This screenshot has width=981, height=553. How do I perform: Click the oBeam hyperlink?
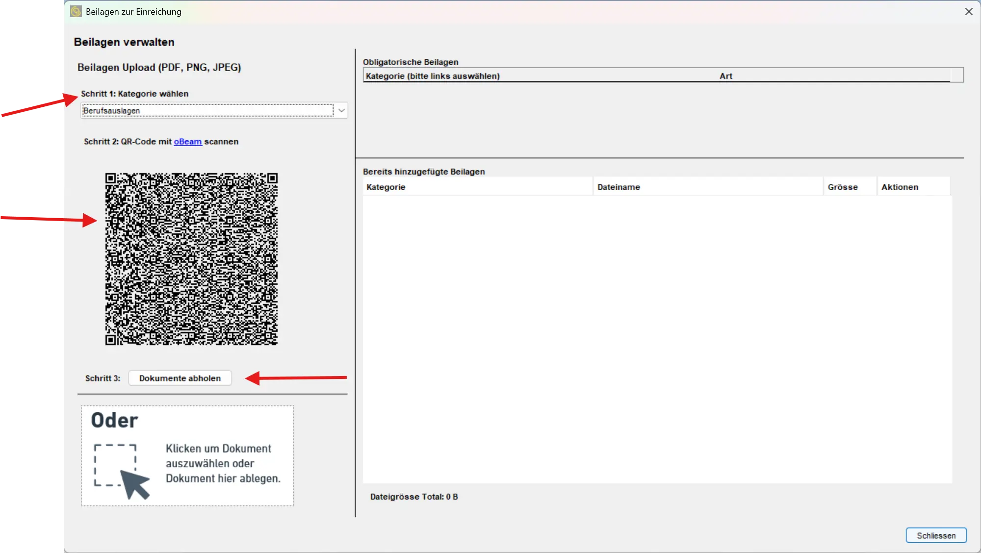tap(187, 141)
